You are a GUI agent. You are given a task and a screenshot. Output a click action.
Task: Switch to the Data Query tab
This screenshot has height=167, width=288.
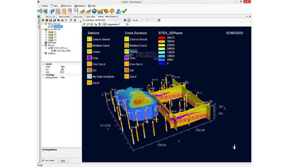coord(78,17)
